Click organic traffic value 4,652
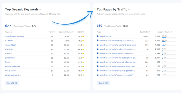 [157, 41]
